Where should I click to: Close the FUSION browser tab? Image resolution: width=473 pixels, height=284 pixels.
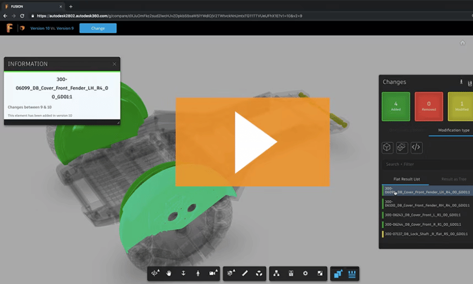tap(61, 6)
